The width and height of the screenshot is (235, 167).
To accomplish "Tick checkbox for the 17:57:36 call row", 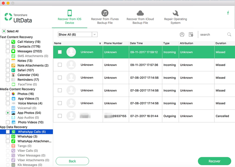I will coord(60,65).
